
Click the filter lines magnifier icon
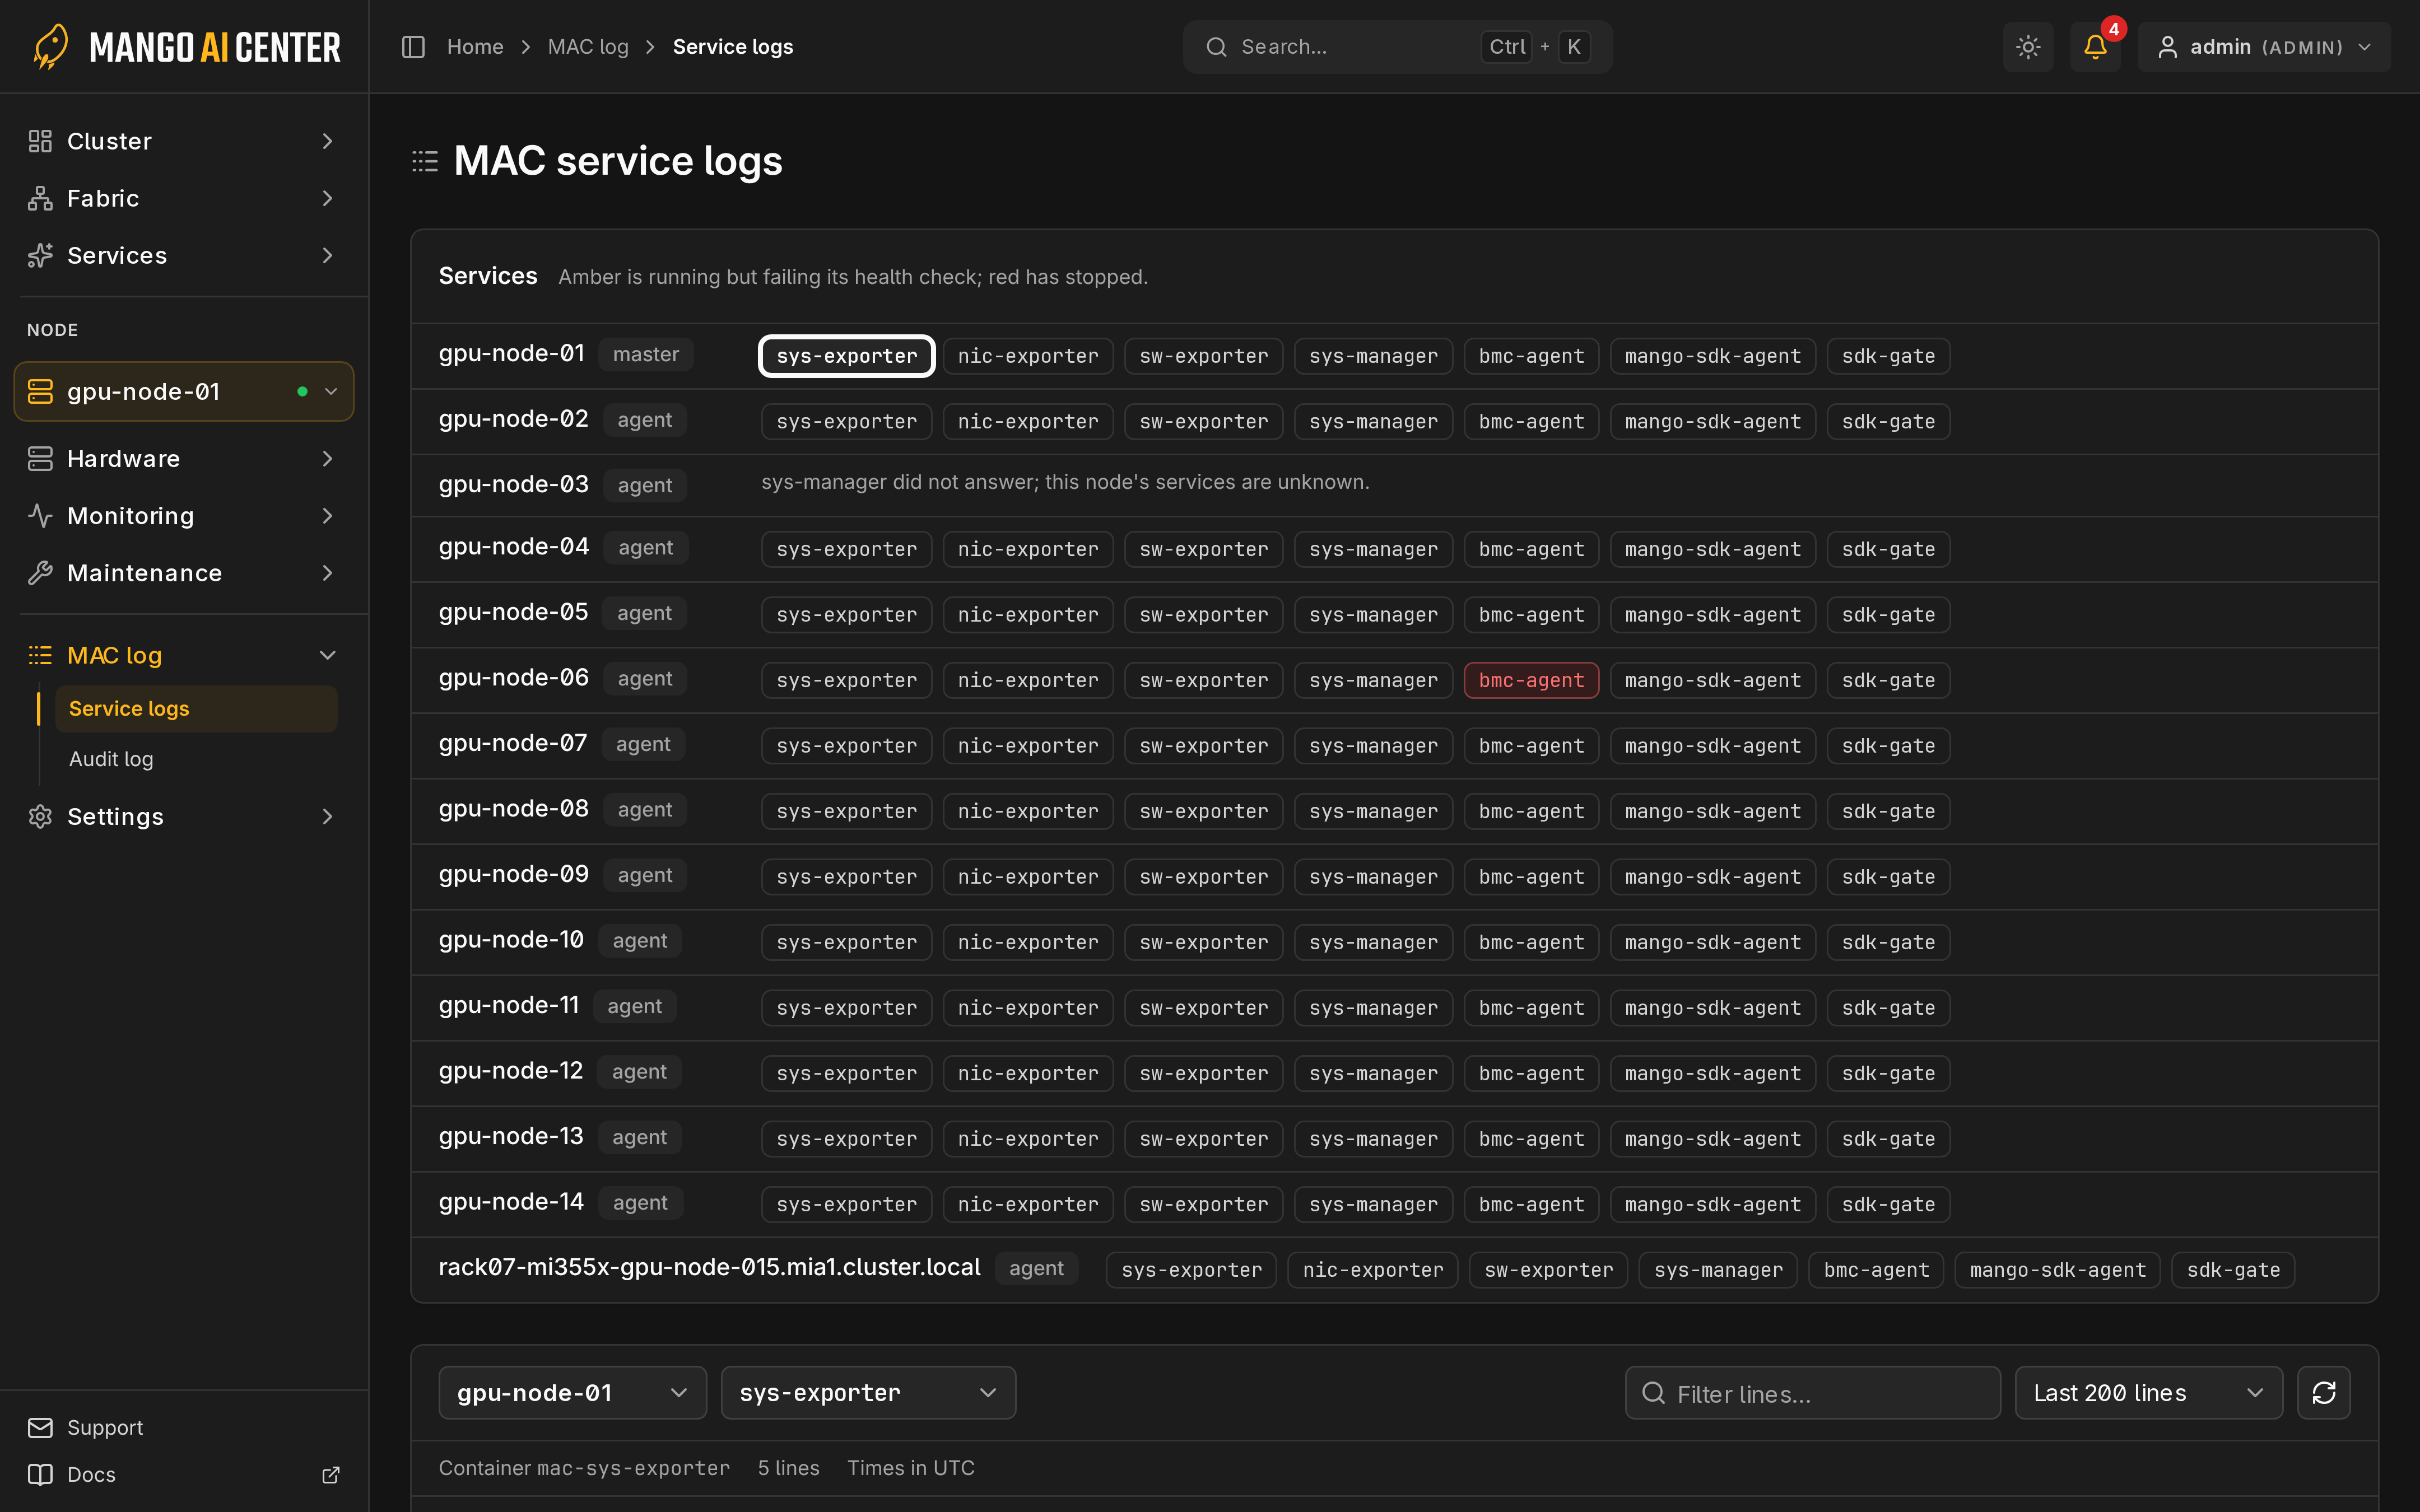pos(1654,1392)
